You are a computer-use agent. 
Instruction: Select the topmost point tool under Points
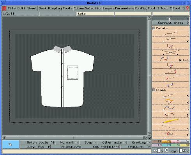tap(170, 33)
